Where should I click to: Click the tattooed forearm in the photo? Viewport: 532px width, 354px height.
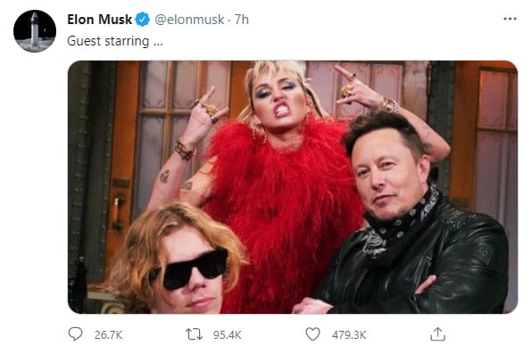[x=170, y=177]
